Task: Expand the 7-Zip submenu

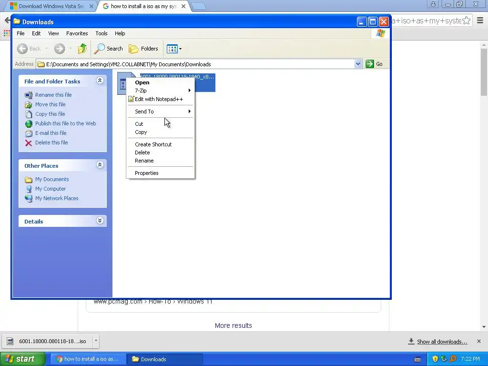Action: click(160, 91)
